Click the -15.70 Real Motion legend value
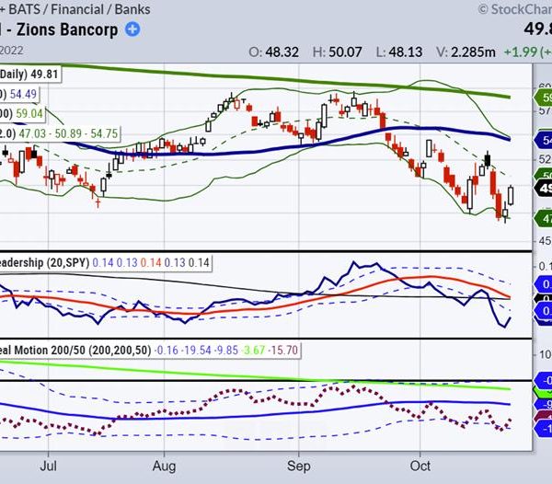The image size is (552, 484). [x=282, y=351]
